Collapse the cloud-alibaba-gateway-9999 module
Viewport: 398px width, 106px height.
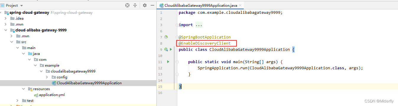point(6,30)
